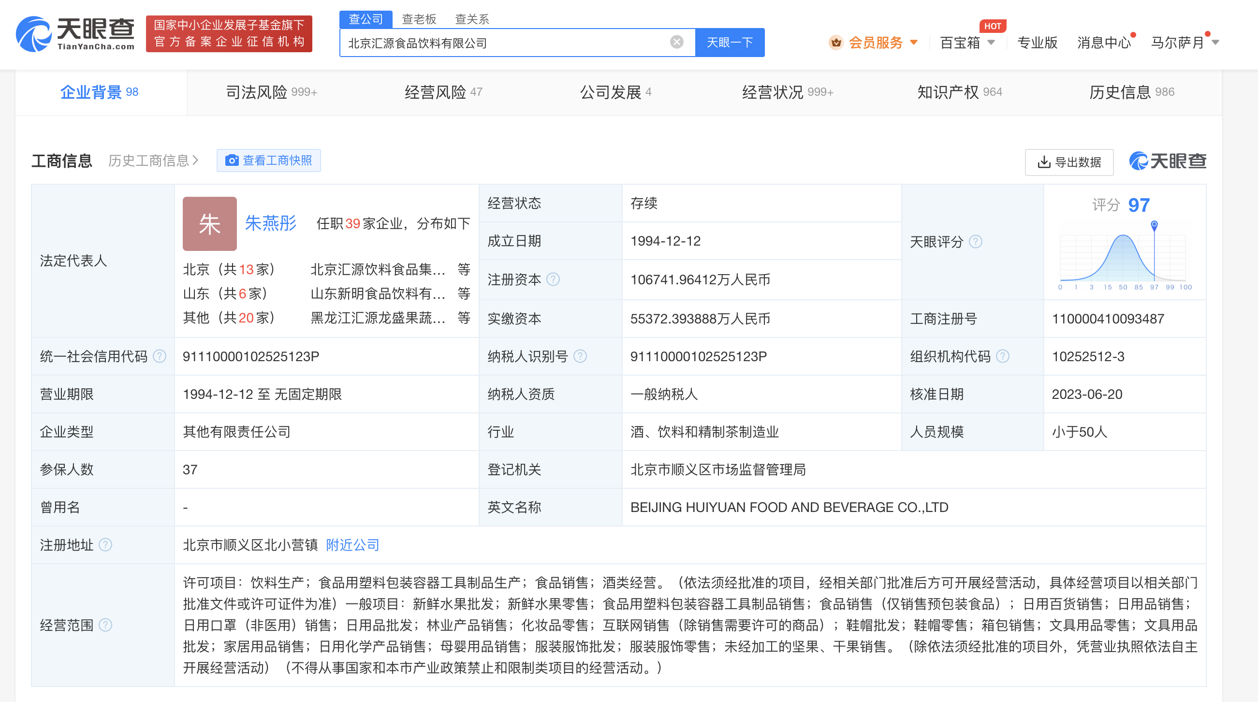Click the camera icon in 查看工商快照
Image resolution: width=1258 pixels, height=702 pixels.
(x=232, y=160)
